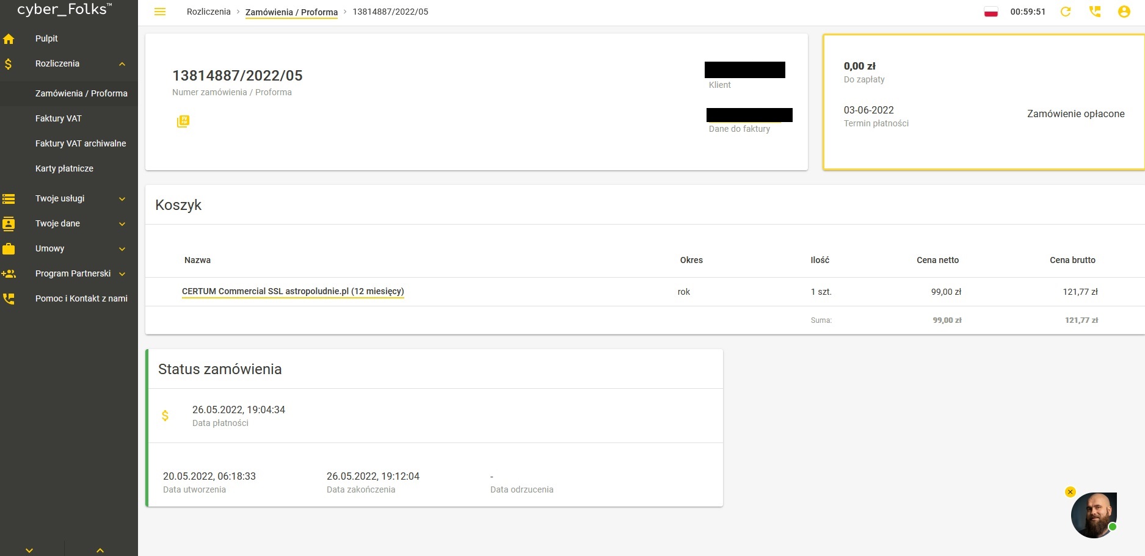Click the Suma: label
This screenshot has height=556, width=1145.
pyautogui.click(x=821, y=320)
